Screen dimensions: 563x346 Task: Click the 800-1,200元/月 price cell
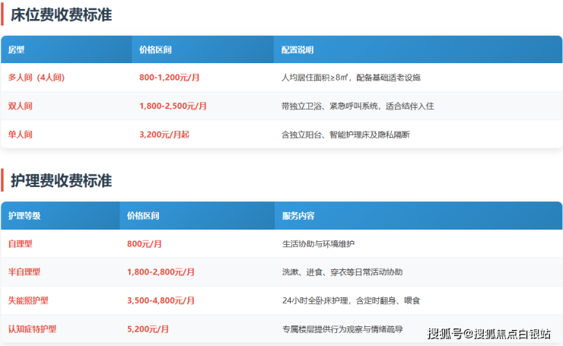(x=169, y=78)
